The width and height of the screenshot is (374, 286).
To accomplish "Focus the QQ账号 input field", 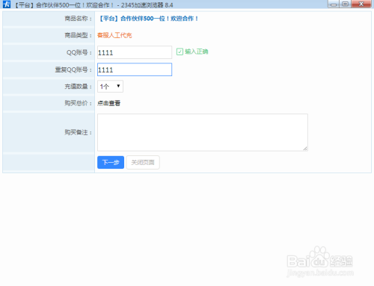I will pyautogui.click(x=135, y=52).
